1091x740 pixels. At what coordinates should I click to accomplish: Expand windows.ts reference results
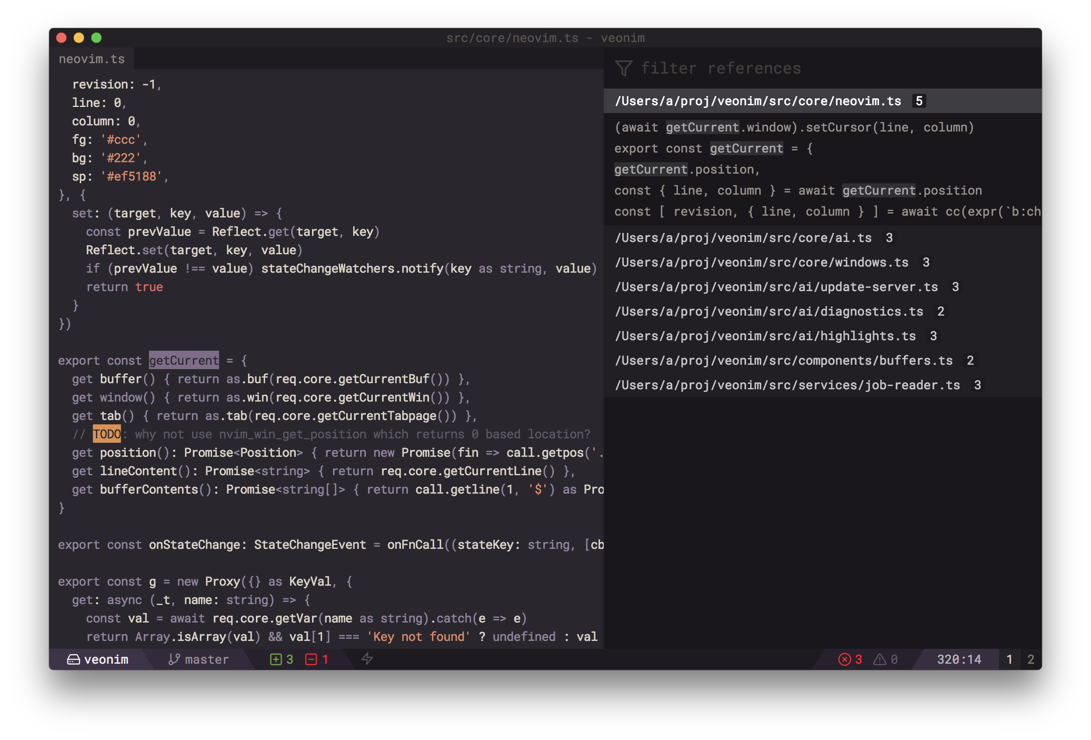pyautogui.click(x=762, y=262)
